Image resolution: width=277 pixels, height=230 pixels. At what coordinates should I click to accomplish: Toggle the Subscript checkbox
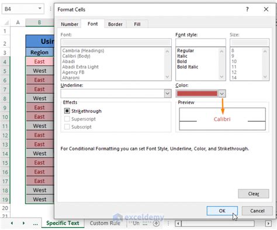tap(67, 127)
